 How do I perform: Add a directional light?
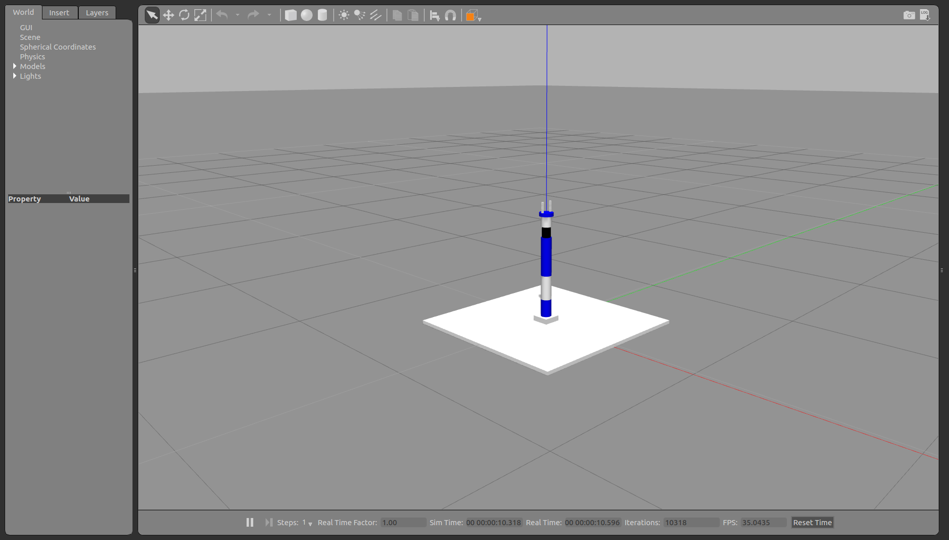[376, 15]
